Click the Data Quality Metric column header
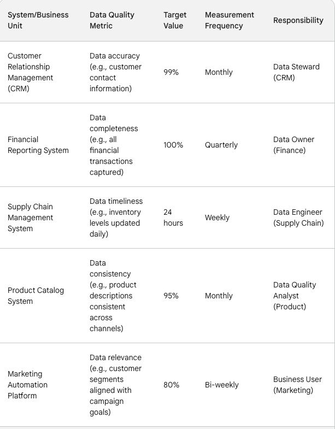This screenshot has width=335, height=429. 112,20
